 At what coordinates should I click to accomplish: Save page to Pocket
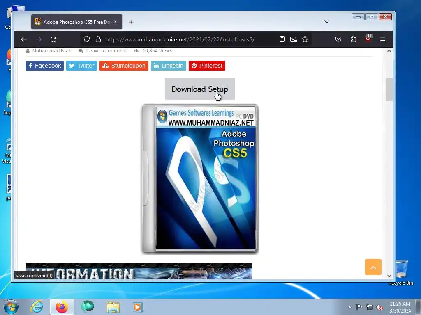click(x=338, y=39)
